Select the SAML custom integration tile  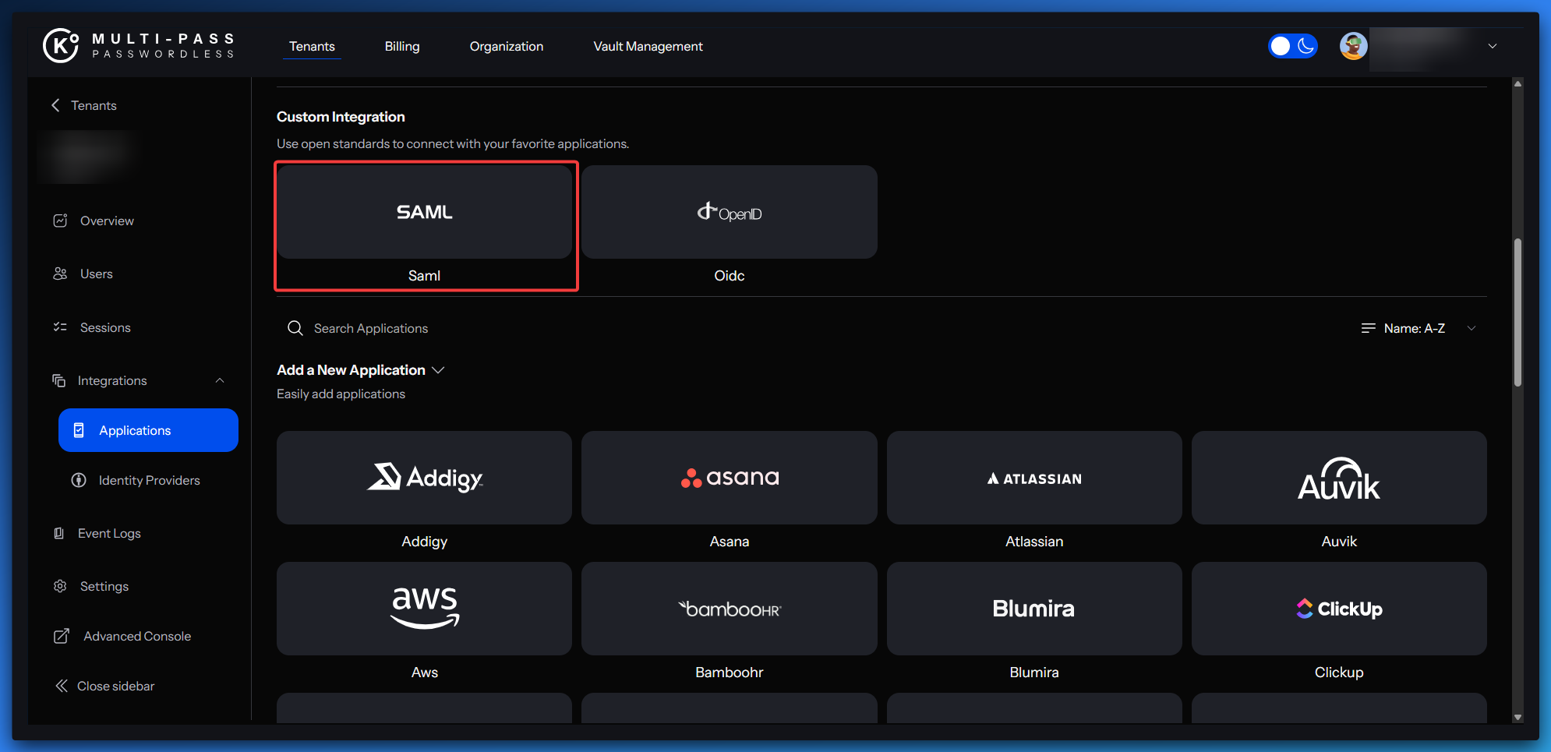click(425, 212)
